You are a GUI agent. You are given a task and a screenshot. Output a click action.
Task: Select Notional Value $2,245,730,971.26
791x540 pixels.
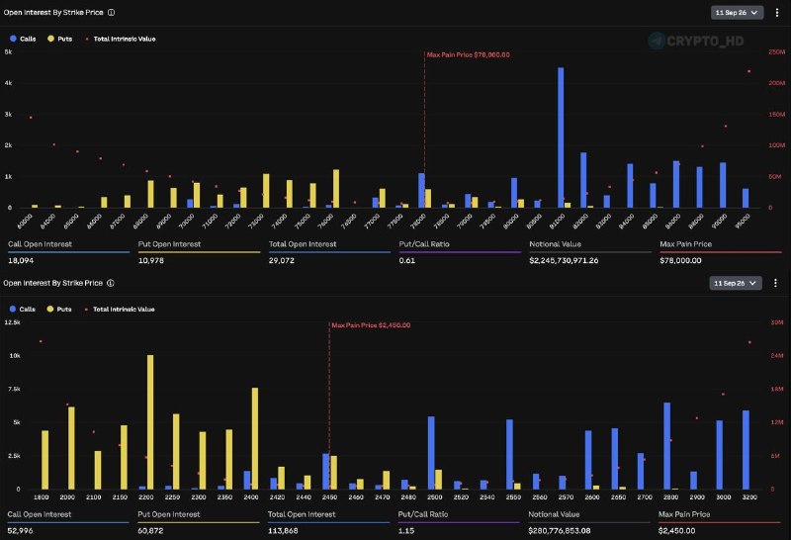point(564,260)
